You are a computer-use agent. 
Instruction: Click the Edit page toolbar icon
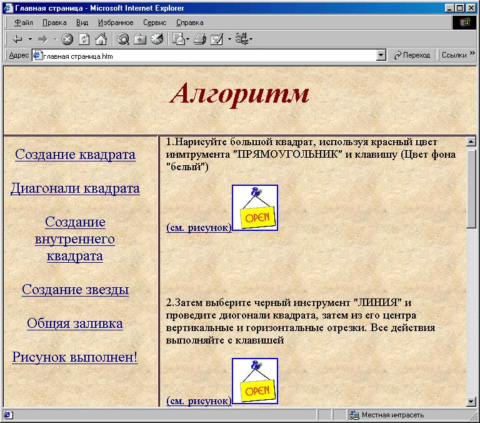(217, 39)
